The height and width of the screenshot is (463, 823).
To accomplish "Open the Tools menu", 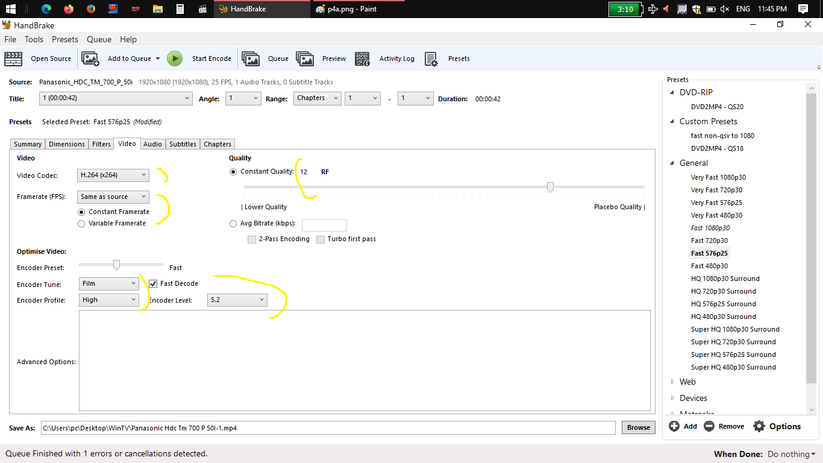I will tap(34, 39).
